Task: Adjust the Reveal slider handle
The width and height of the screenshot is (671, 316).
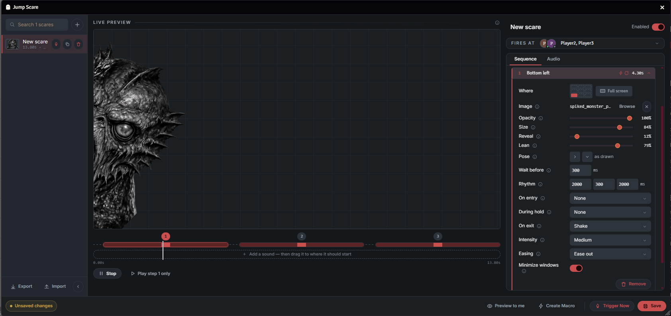Action: pyautogui.click(x=577, y=137)
